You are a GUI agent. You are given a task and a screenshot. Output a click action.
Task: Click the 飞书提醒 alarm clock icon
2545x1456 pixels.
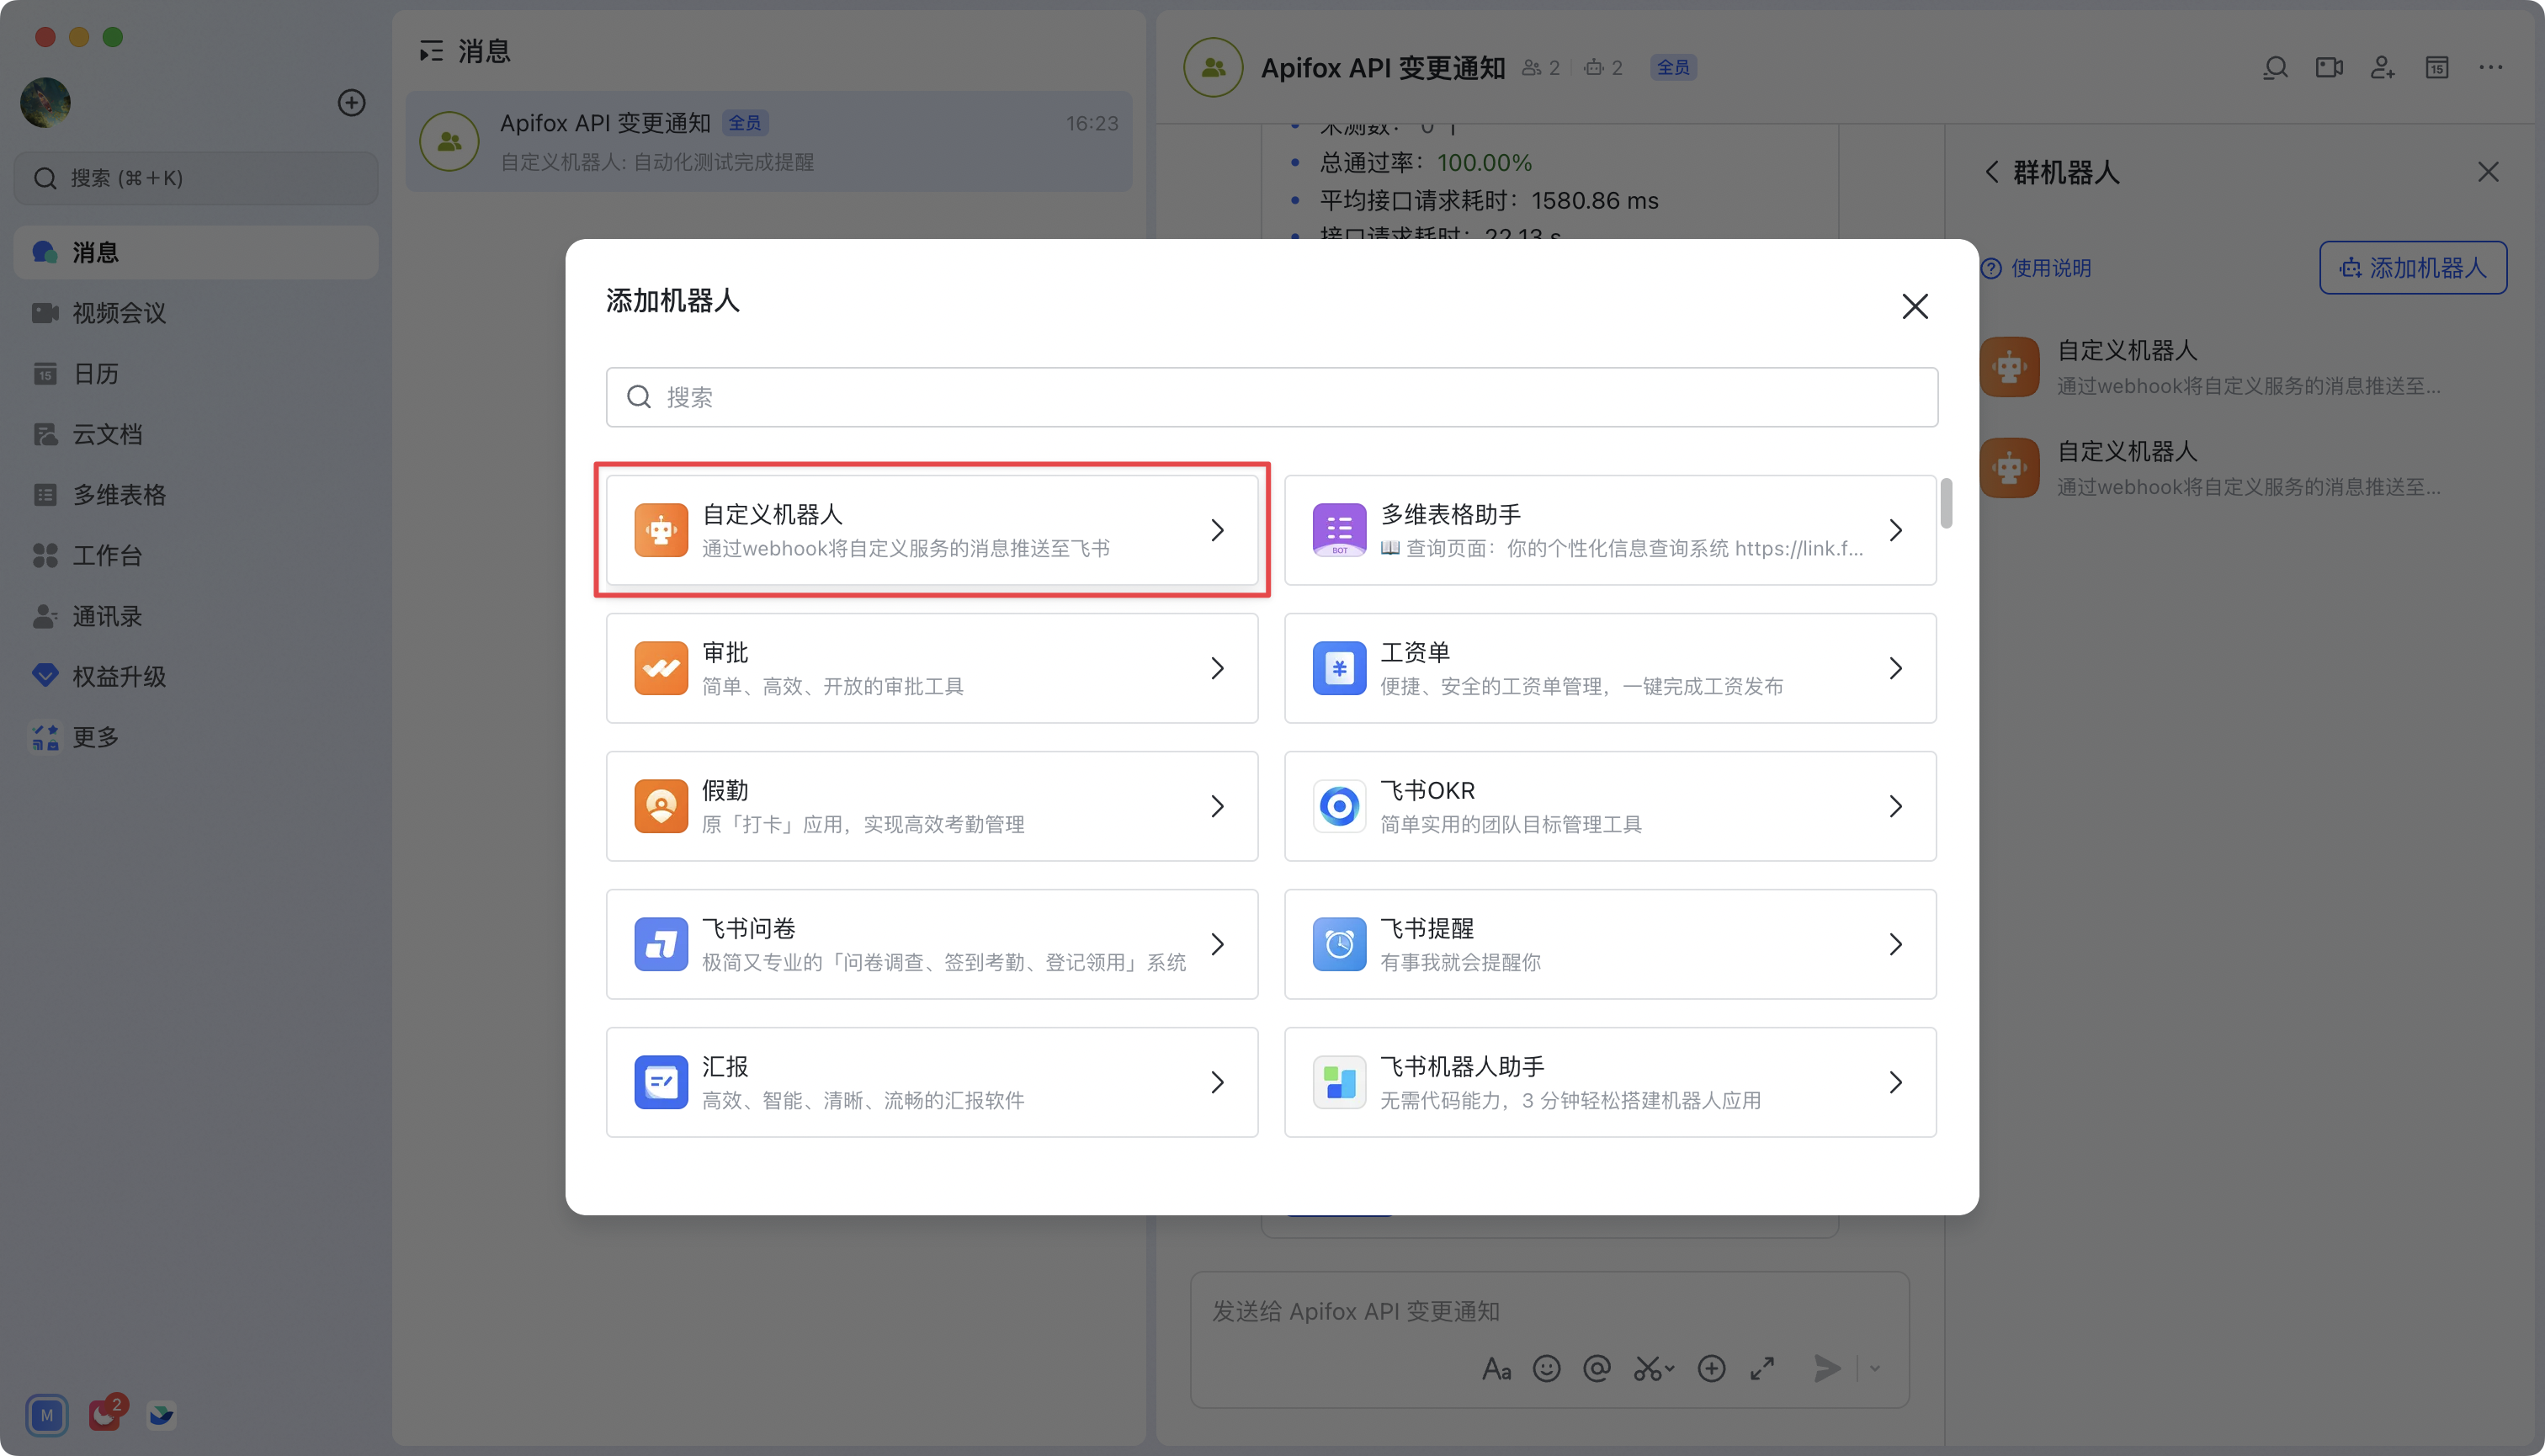click(x=1339, y=944)
